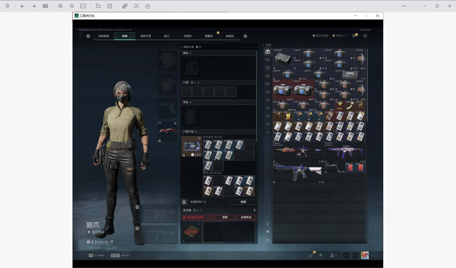Collapse the 背包 section
This screenshot has height=268, width=456.
(191, 102)
